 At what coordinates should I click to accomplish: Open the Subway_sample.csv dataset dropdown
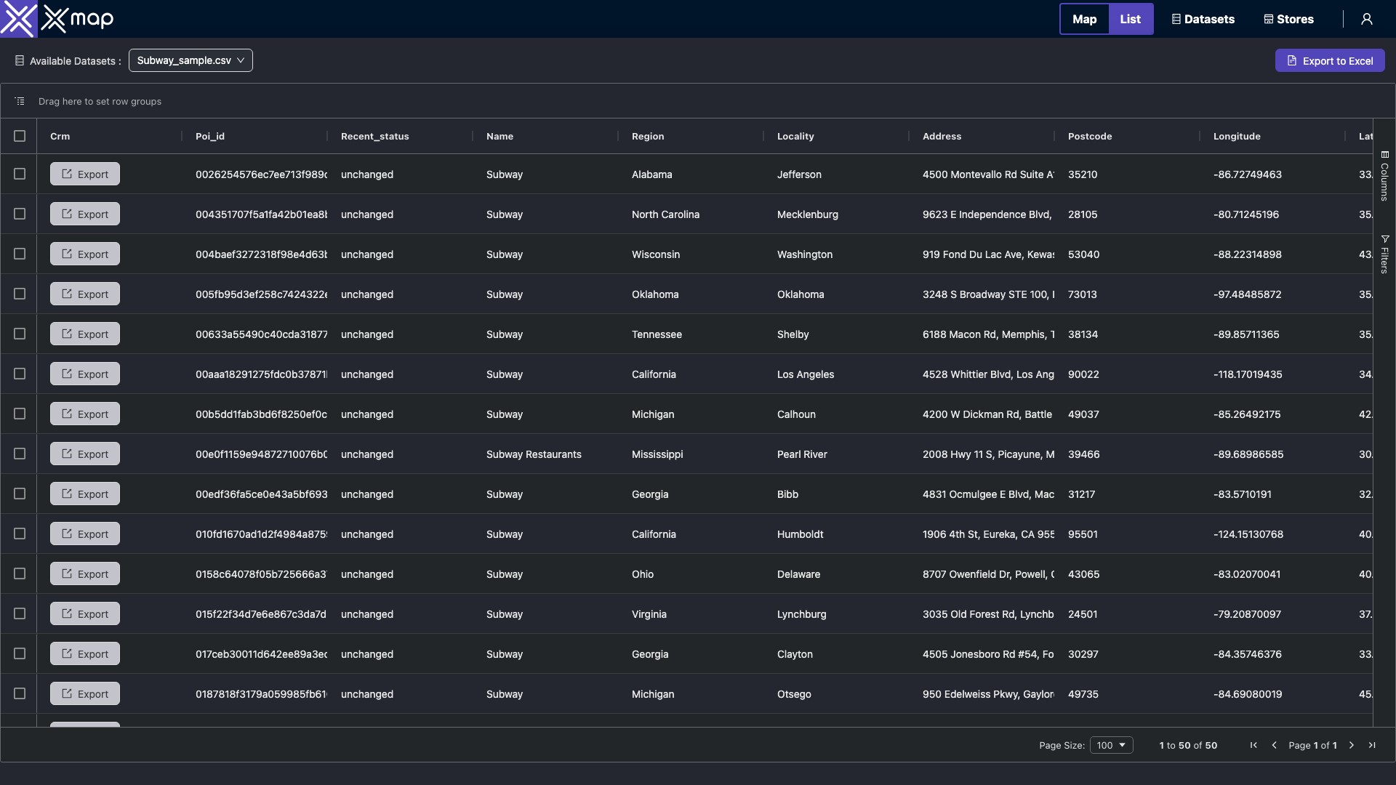click(190, 60)
